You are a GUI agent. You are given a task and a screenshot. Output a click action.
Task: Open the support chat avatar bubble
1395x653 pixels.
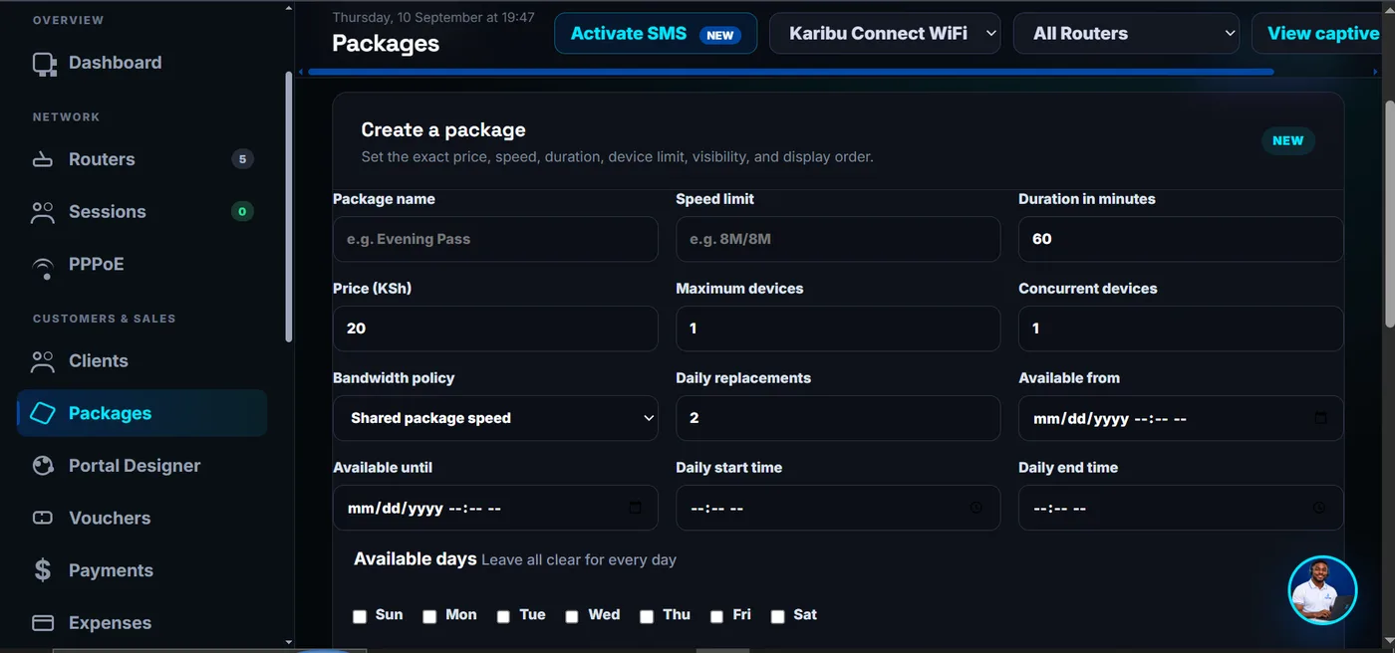1322,590
